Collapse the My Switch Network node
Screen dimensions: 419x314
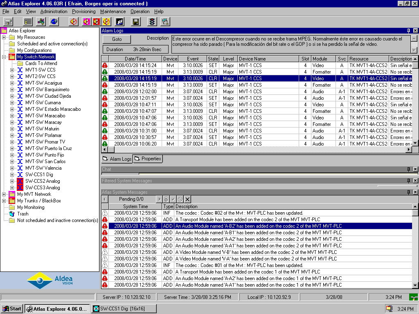click(4, 57)
